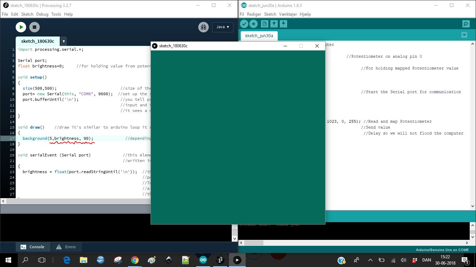Click the Upload arrow icon in Arduino

(x=253, y=24)
